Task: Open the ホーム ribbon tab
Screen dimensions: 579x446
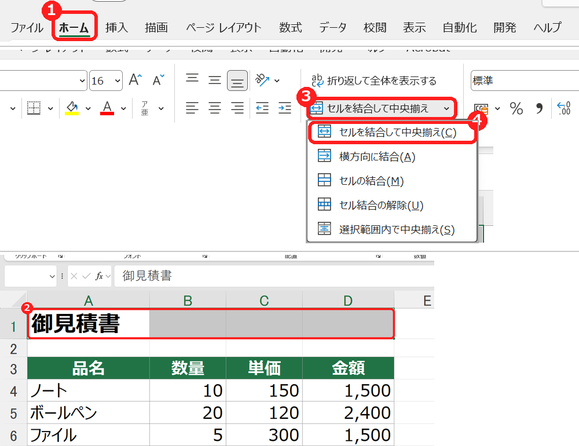Action: tap(74, 28)
